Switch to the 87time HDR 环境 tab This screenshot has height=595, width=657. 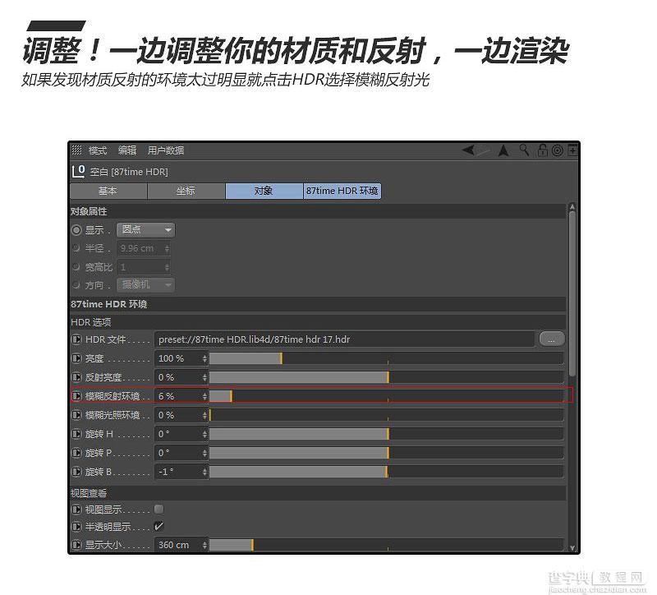(x=342, y=191)
